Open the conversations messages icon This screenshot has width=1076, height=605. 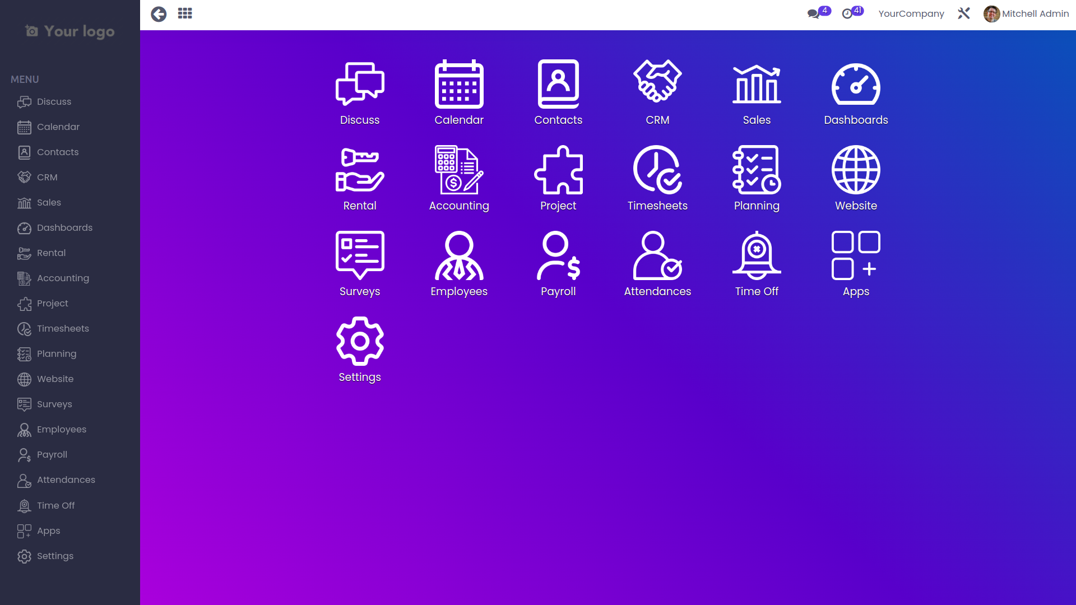coord(814,14)
